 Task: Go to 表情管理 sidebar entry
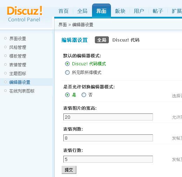(x=17, y=65)
